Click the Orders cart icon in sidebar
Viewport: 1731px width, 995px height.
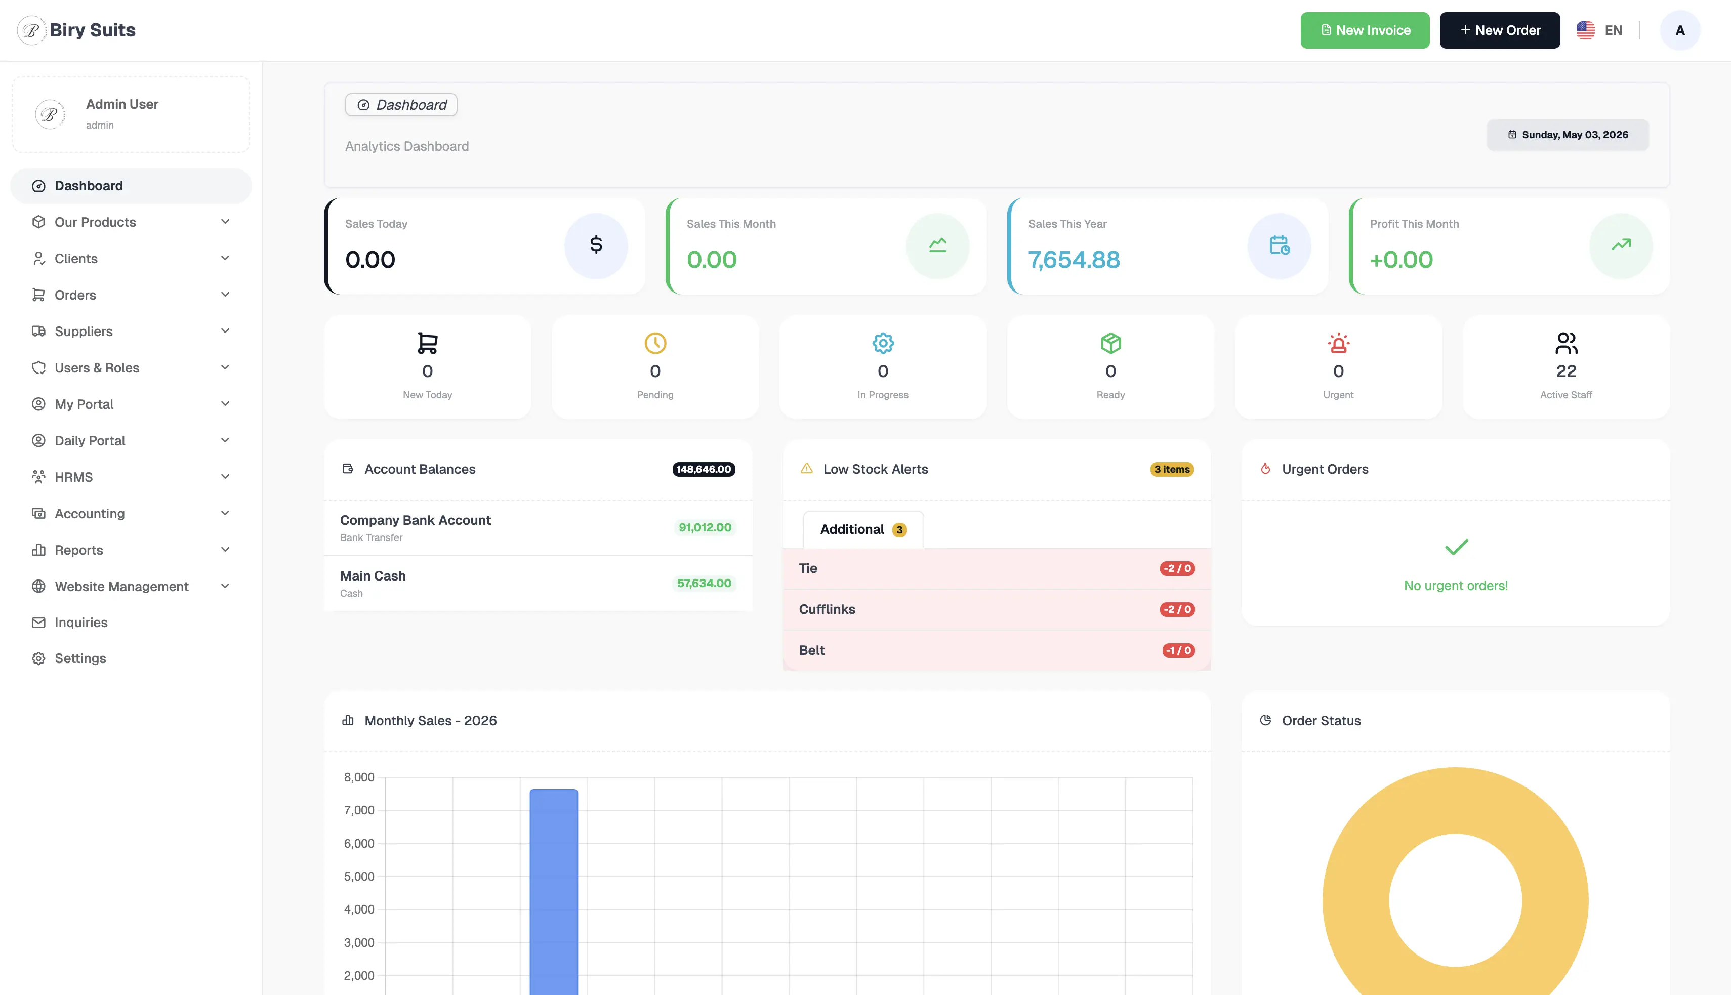(38, 295)
